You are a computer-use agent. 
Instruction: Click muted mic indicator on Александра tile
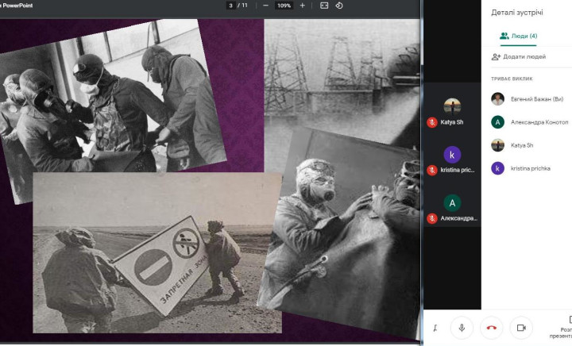click(432, 218)
